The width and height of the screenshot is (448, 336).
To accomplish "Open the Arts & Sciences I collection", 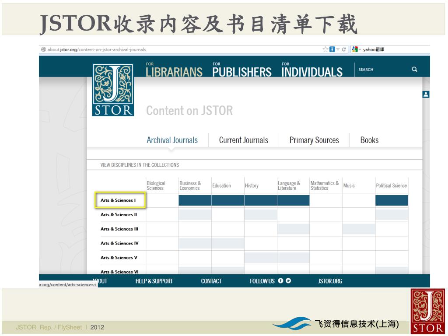I will (118, 200).
